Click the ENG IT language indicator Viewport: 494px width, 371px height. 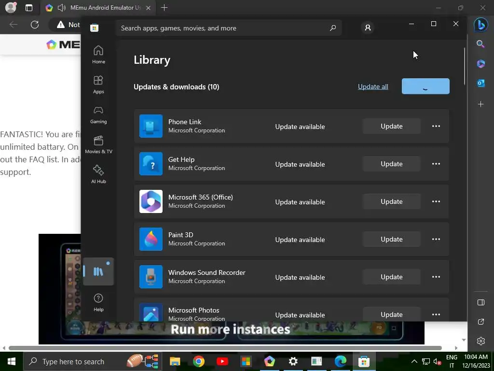pyautogui.click(x=452, y=361)
